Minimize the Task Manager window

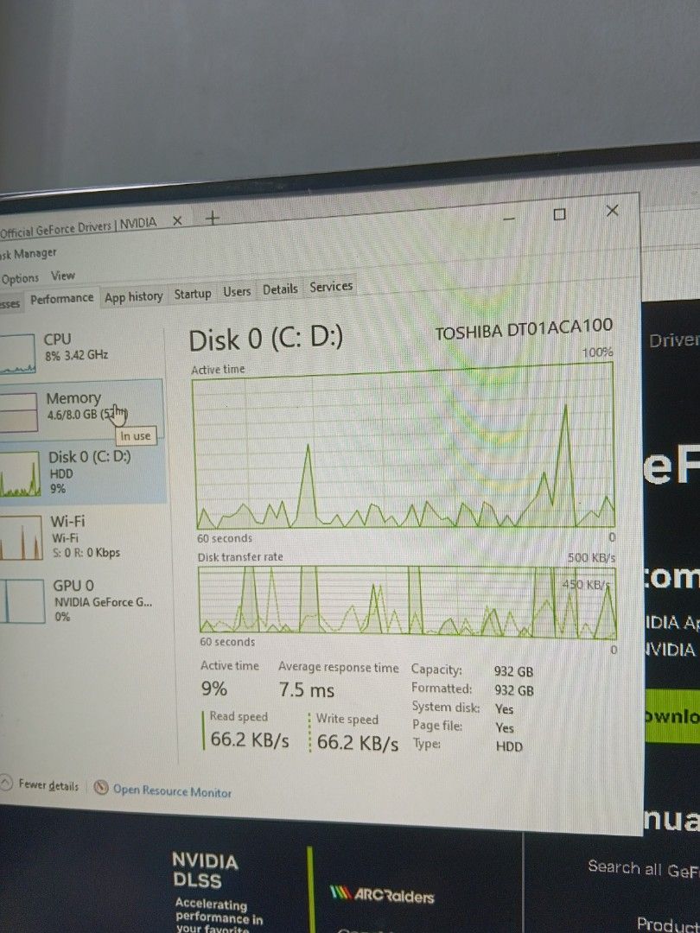click(509, 219)
